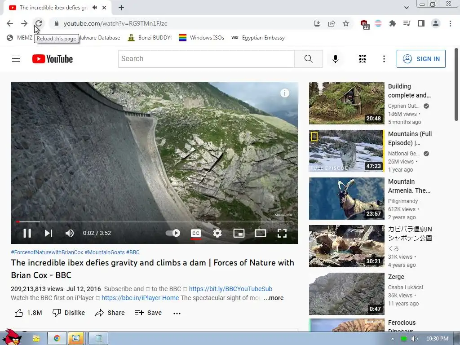Enable miniplayer mode
This screenshot has height=345, width=460.
[239, 233]
